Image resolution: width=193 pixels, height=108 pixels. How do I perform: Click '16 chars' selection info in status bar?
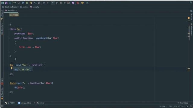163,106
